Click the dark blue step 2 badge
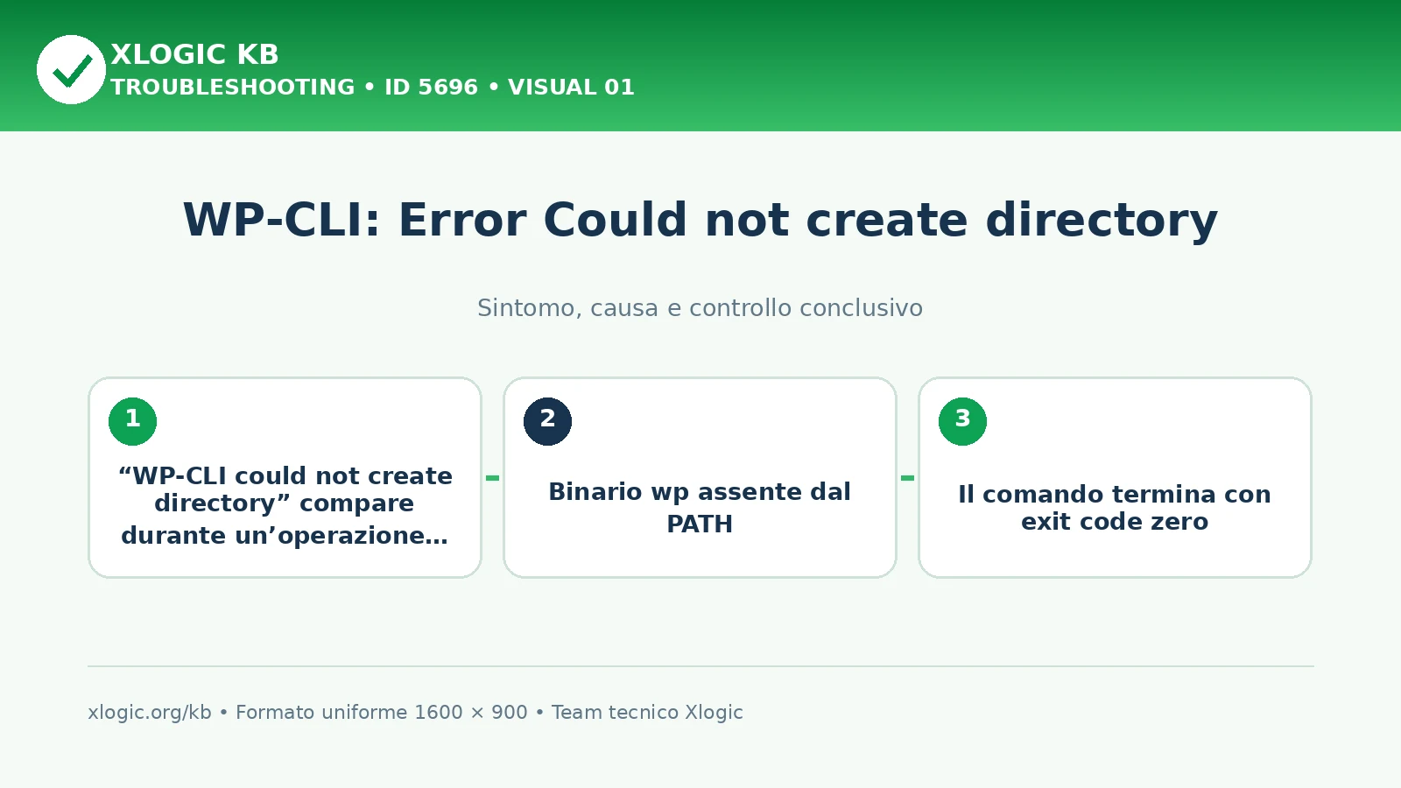This screenshot has height=788, width=1401. coord(547,421)
